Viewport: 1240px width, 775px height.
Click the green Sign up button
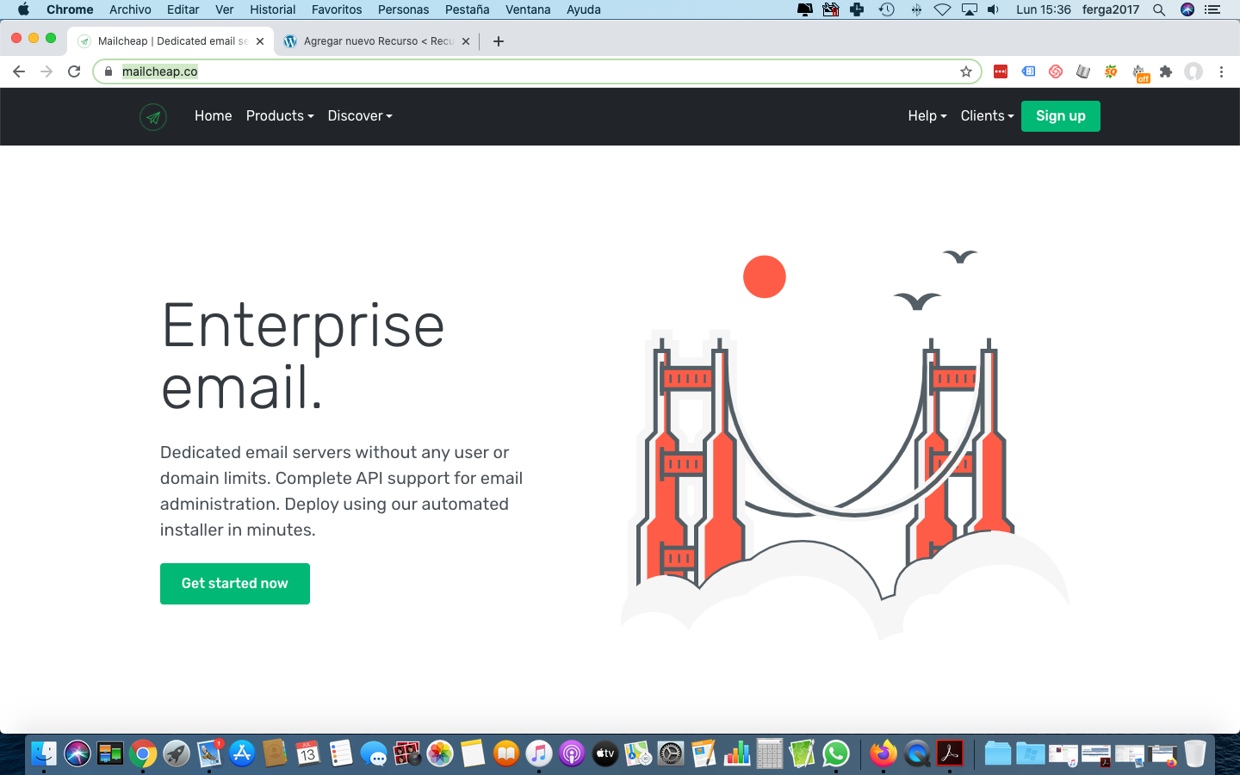1061,116
